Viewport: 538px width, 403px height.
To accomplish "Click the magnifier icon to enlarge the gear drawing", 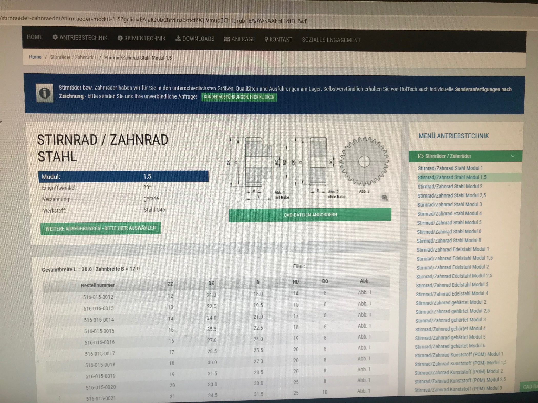I will click(385, 198).
